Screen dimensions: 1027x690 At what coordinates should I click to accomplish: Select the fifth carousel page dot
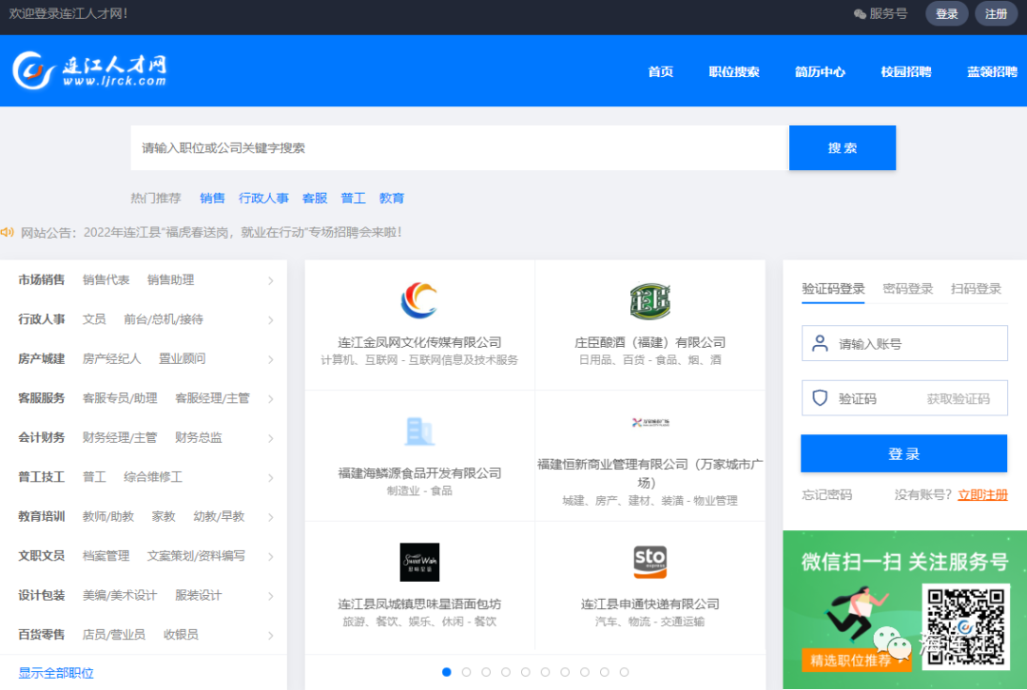tap(525, 672)
